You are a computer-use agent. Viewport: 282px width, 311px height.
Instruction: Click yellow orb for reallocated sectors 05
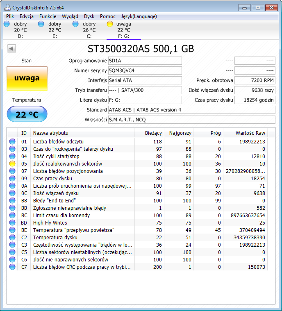tap(12, 163)
